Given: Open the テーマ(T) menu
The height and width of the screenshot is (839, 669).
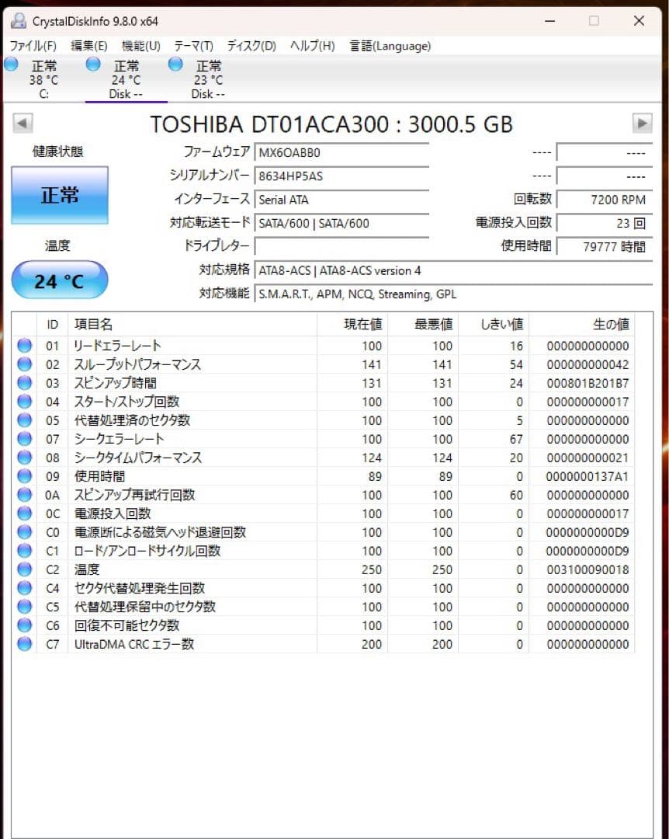Looking at the screenshot, I should pos(193,46).
